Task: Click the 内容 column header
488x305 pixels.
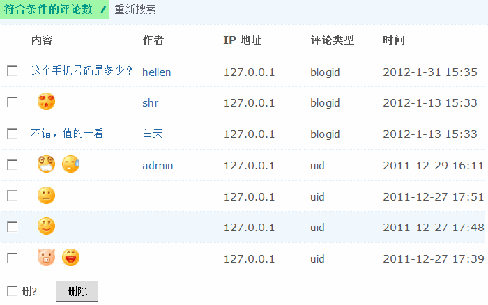Action: (x=42, y=40)
